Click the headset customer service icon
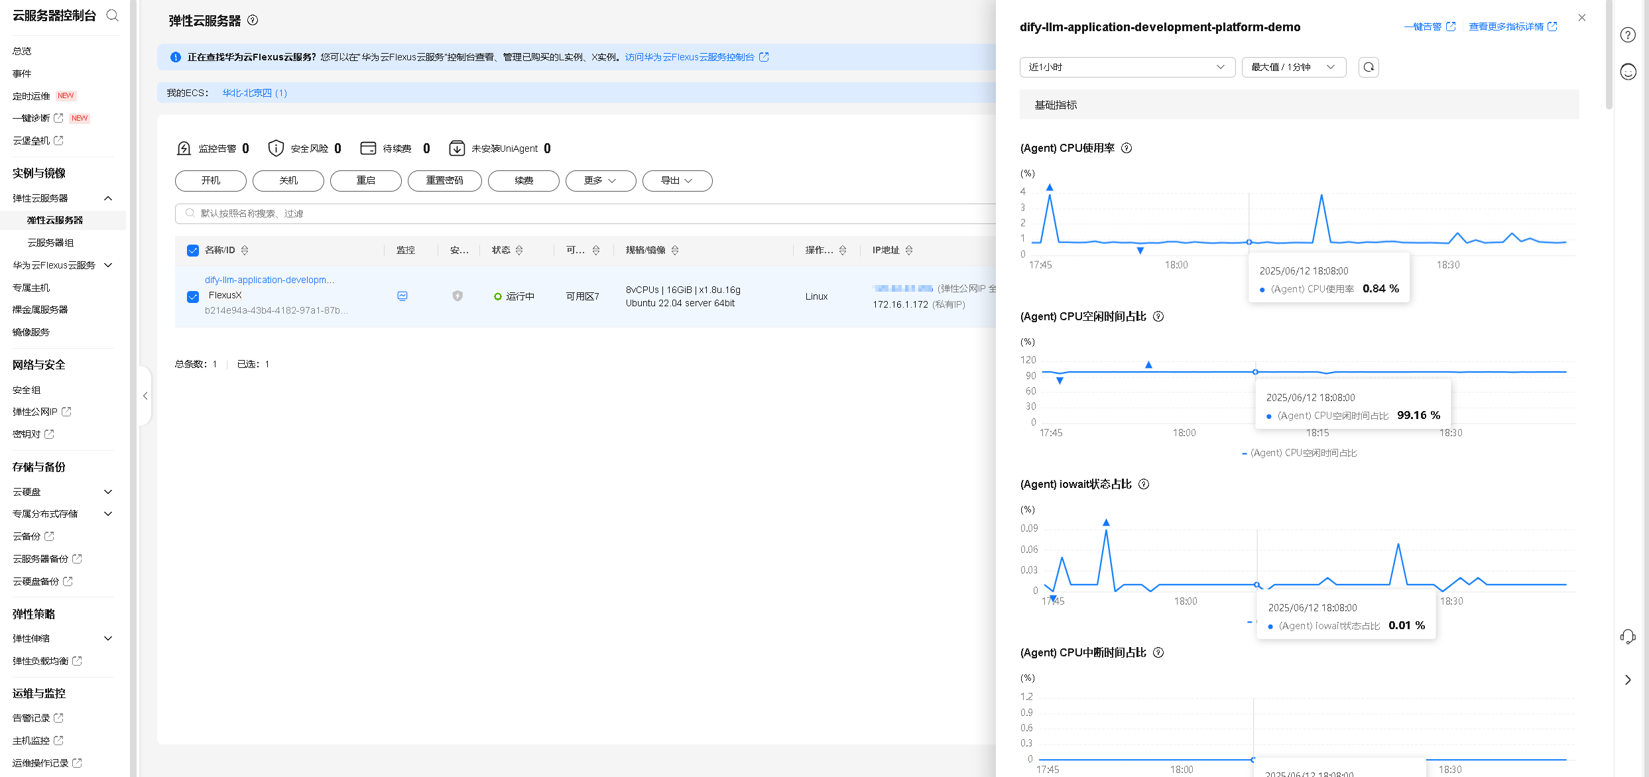This screenshot has width=1649, height=777. (x=1628, y=636)
